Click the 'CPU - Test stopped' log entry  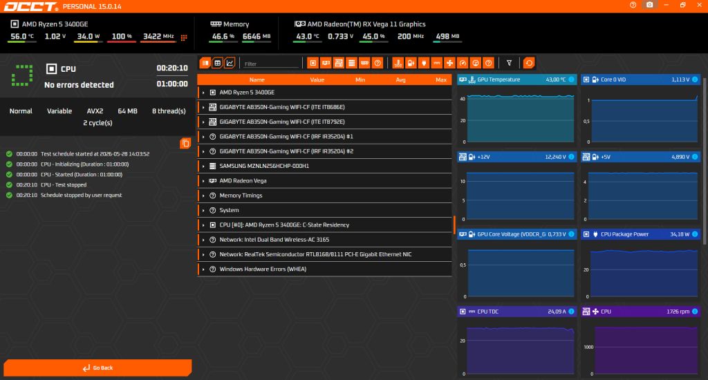[64, 185]
